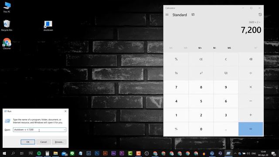Open the ENG input language switcher
The image size is (279, 157).
click(254, 153)
